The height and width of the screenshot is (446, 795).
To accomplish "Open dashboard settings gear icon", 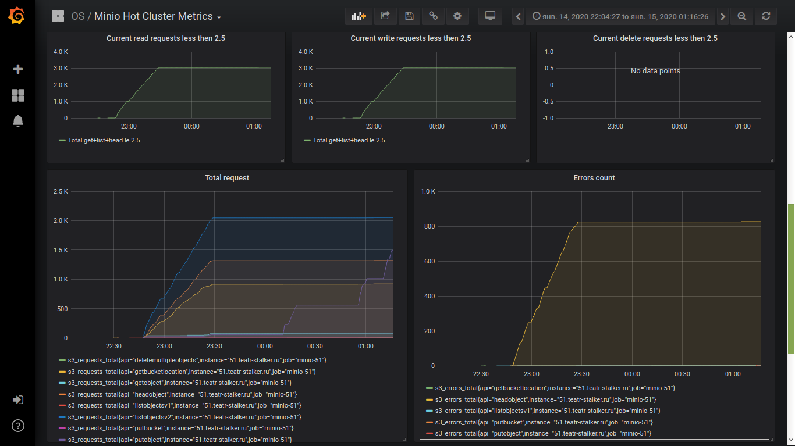I will pyautogui.click(x=457, y=16).
